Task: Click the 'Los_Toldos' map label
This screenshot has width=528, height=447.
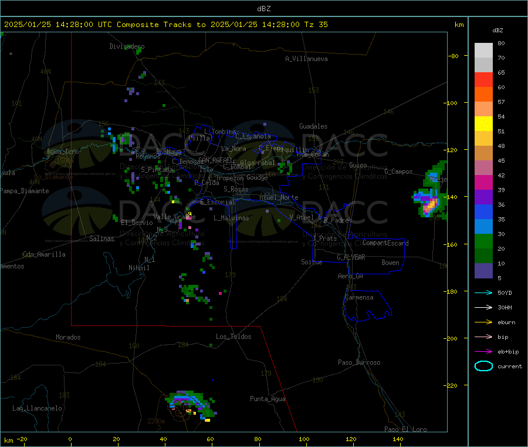Action: [233, 337]
